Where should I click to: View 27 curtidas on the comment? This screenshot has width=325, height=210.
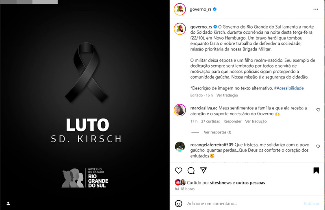tap(210, 121)
